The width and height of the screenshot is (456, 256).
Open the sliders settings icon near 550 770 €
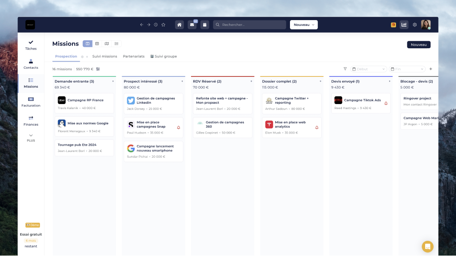98,69
